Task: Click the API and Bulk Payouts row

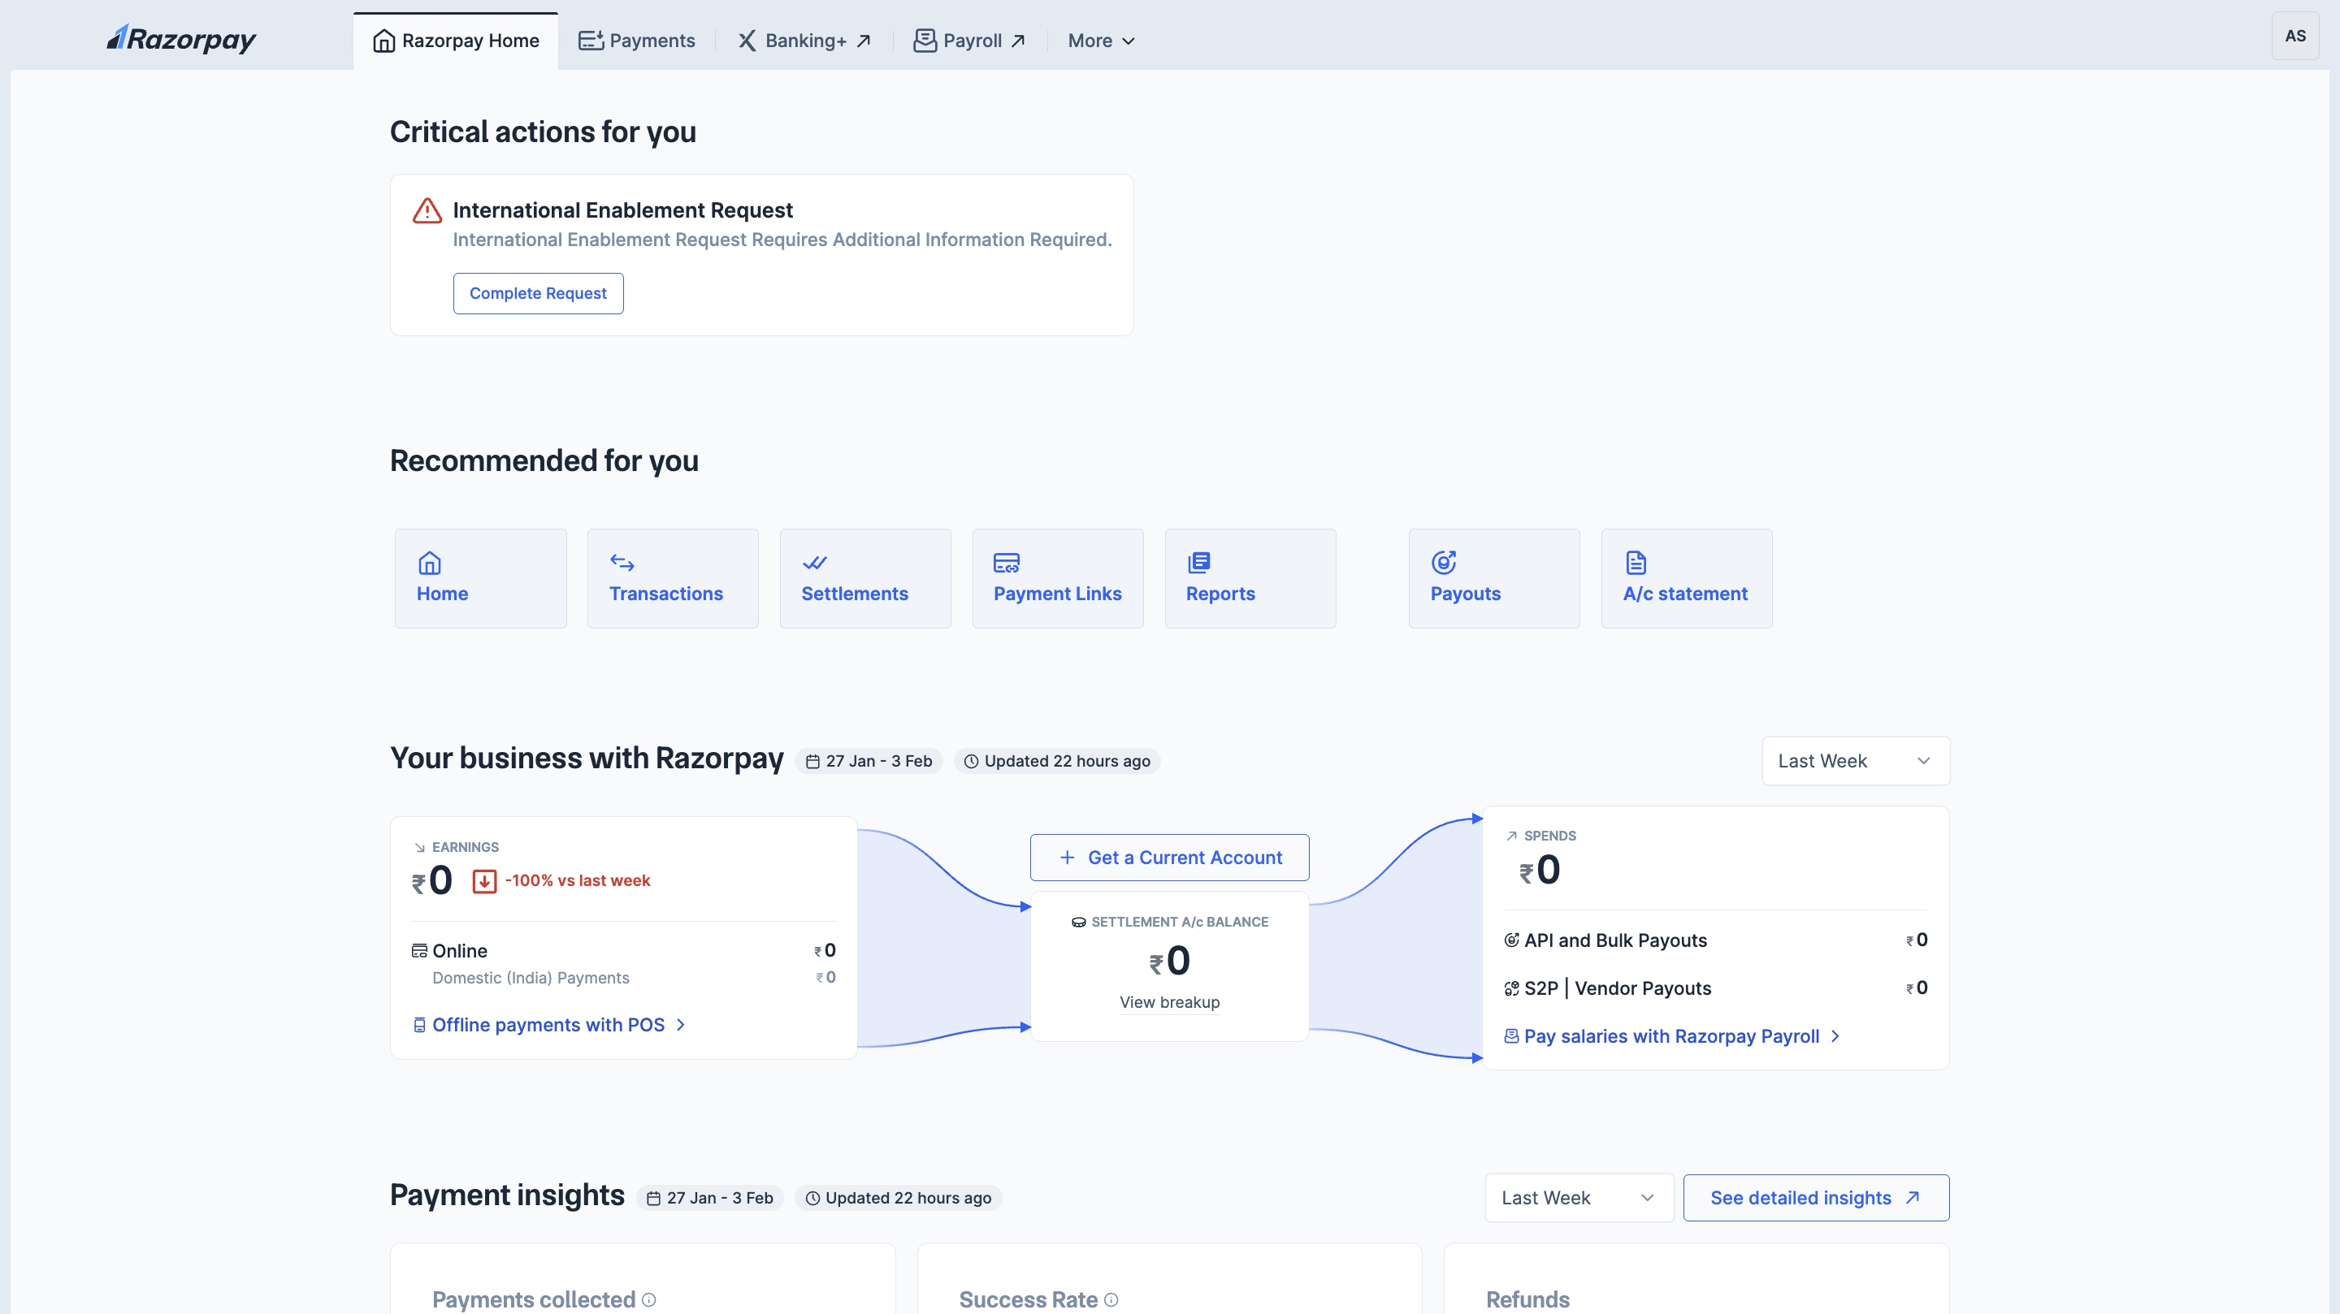Action: tap(1715, 940)
